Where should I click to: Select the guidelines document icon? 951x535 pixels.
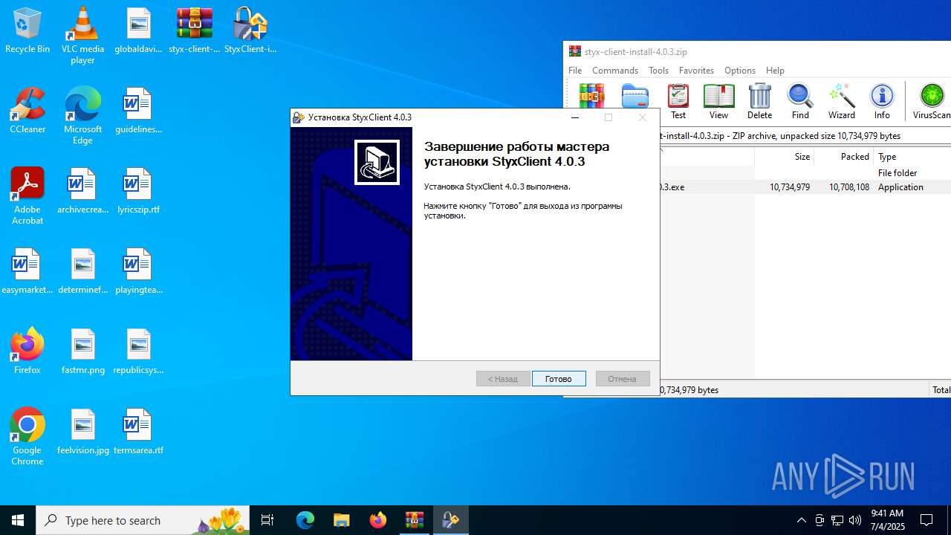coord(138,111)
